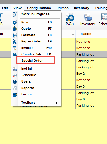
Task: Click the sort arrow left of Location
Action: (x=73, y=34)
